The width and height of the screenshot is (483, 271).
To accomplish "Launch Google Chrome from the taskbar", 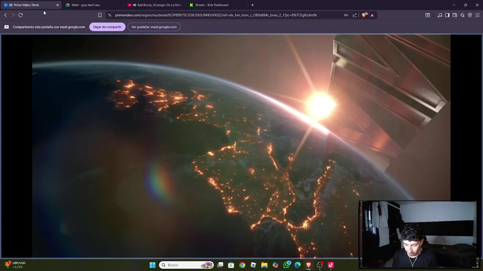I will click(242, 265).
